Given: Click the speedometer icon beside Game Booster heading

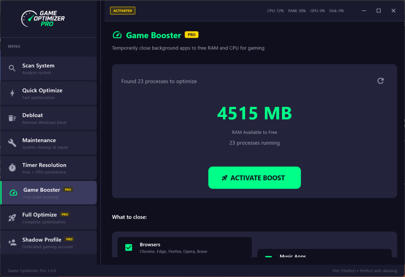Looking at the screenshot, I should [117, 35].
